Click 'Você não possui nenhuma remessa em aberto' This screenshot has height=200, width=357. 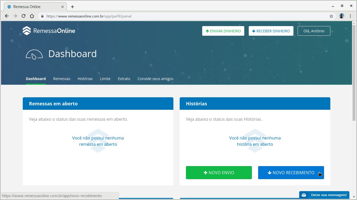point(98,141)
